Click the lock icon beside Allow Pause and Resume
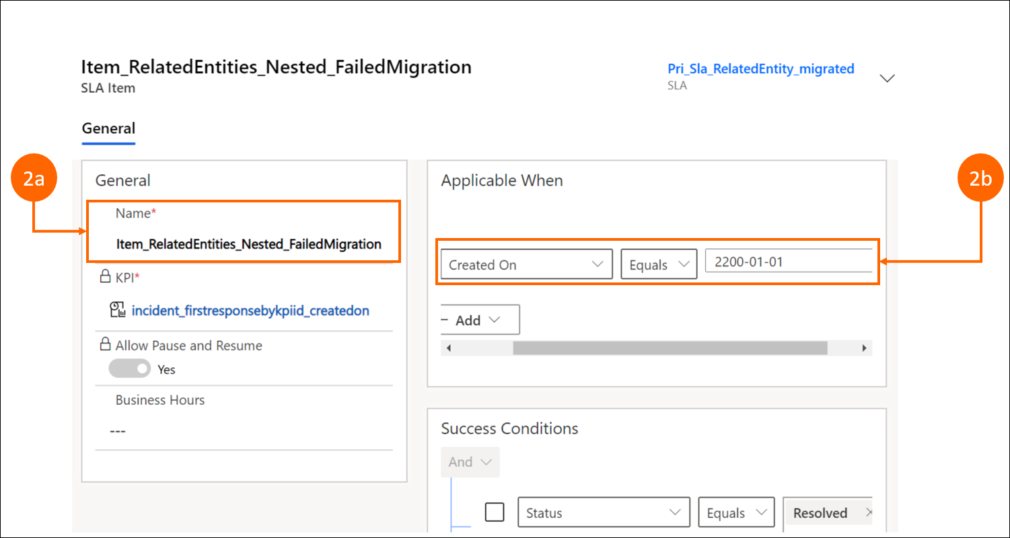1010x538 pixels. (105, 345)
